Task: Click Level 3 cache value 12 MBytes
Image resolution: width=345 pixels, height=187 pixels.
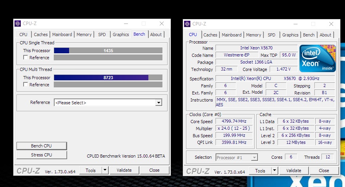Action: (x=296, y=142)
